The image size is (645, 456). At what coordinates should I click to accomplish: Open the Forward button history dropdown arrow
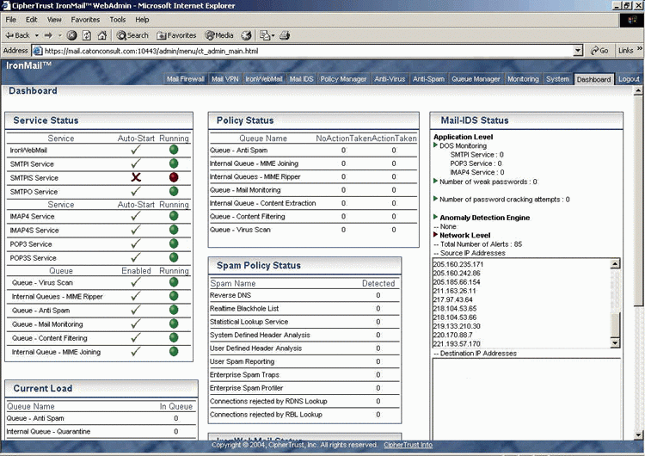[x=59, y=35]
